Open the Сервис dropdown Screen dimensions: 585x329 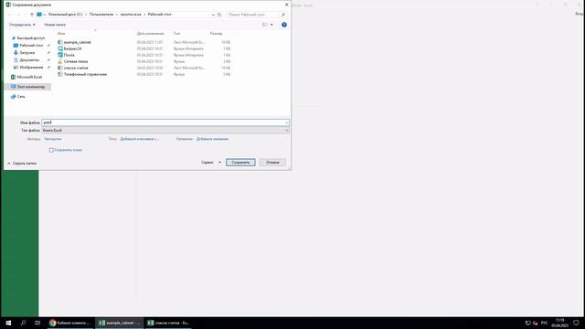pos(211,163)
